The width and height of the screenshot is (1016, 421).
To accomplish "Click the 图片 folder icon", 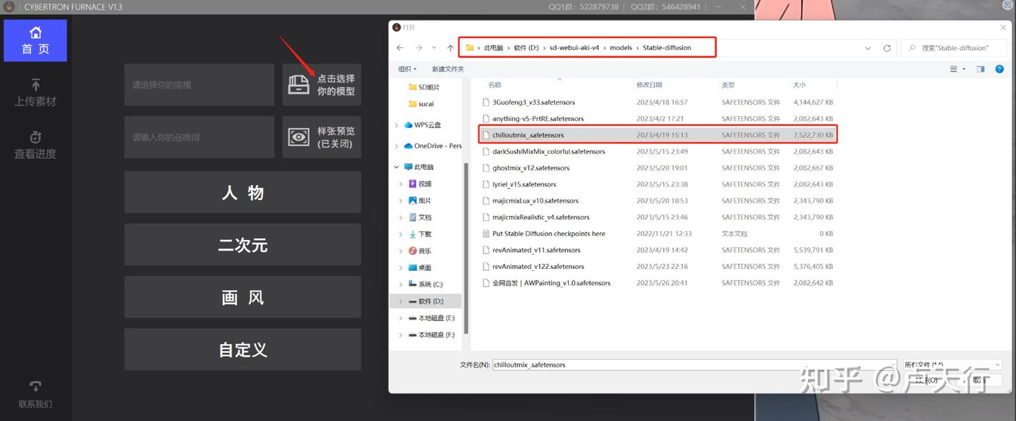I will click(x=412, y=201).
